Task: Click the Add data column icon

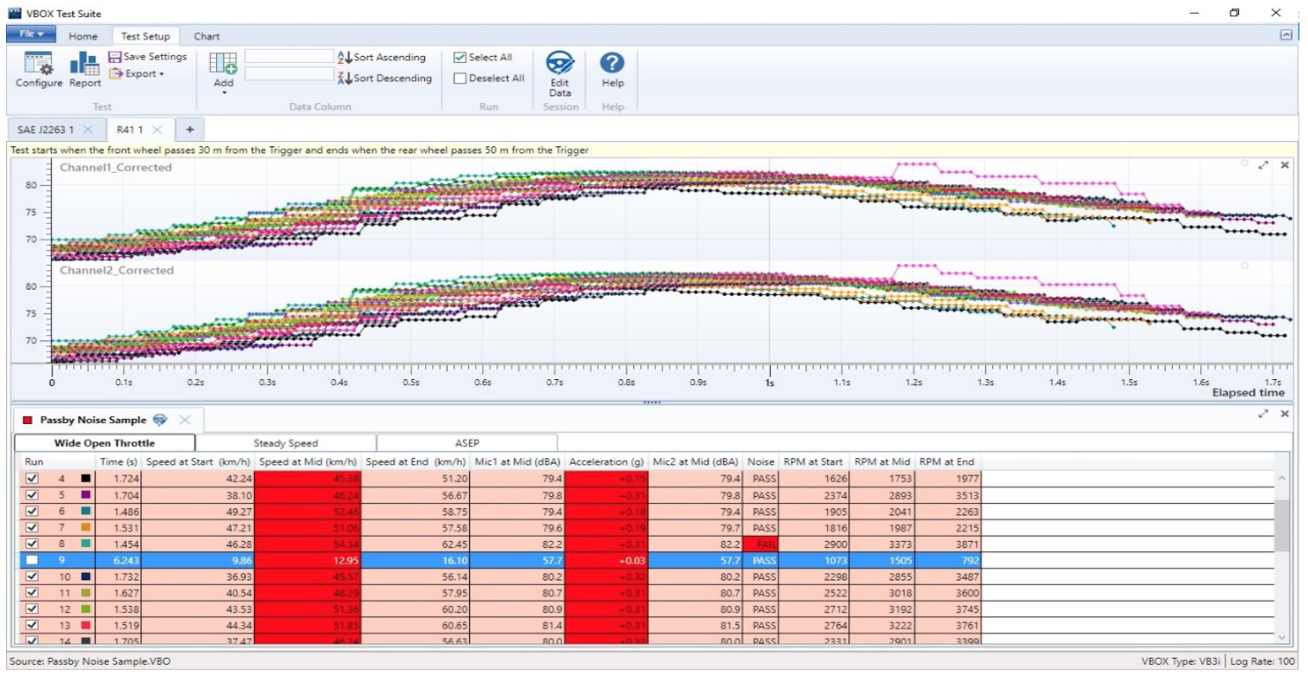Action: pyautogui.click(x=224, y=64)
